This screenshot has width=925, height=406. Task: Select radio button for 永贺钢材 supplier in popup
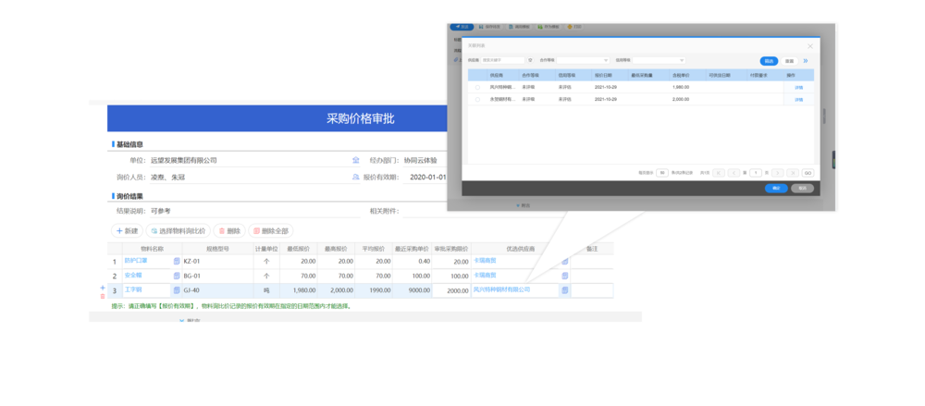point(477,100)
